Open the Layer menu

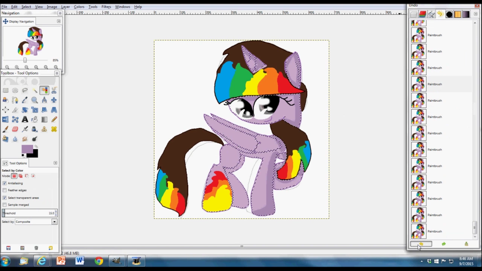tap(65, 7)
